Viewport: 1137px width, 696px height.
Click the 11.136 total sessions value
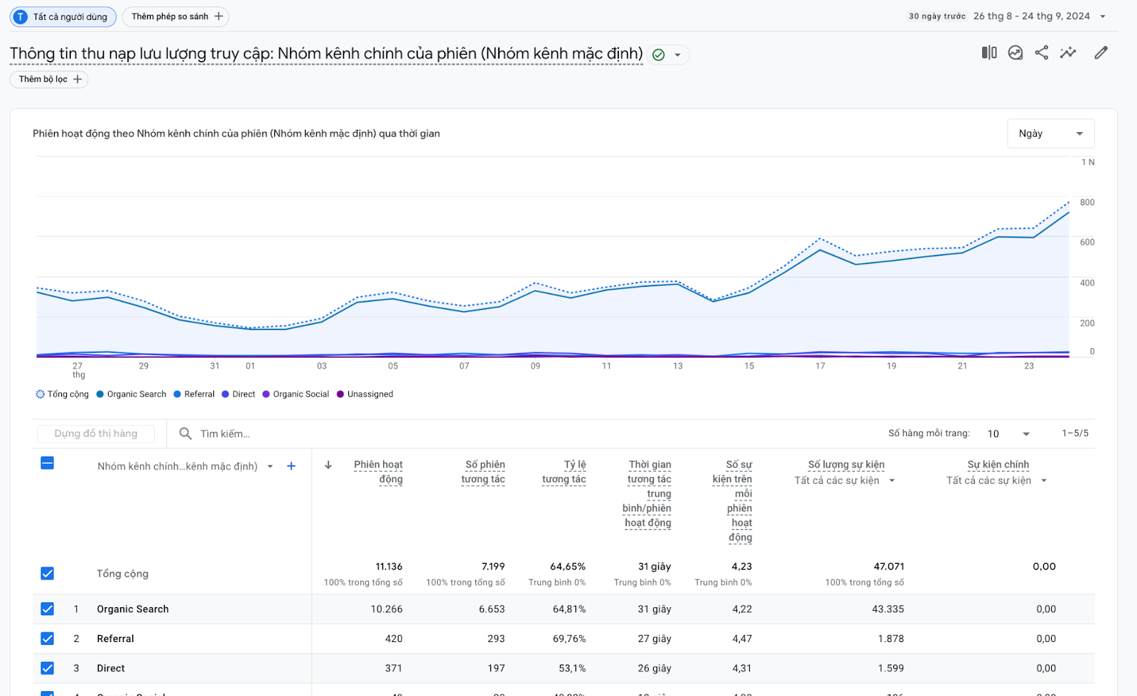coord(389,566)
